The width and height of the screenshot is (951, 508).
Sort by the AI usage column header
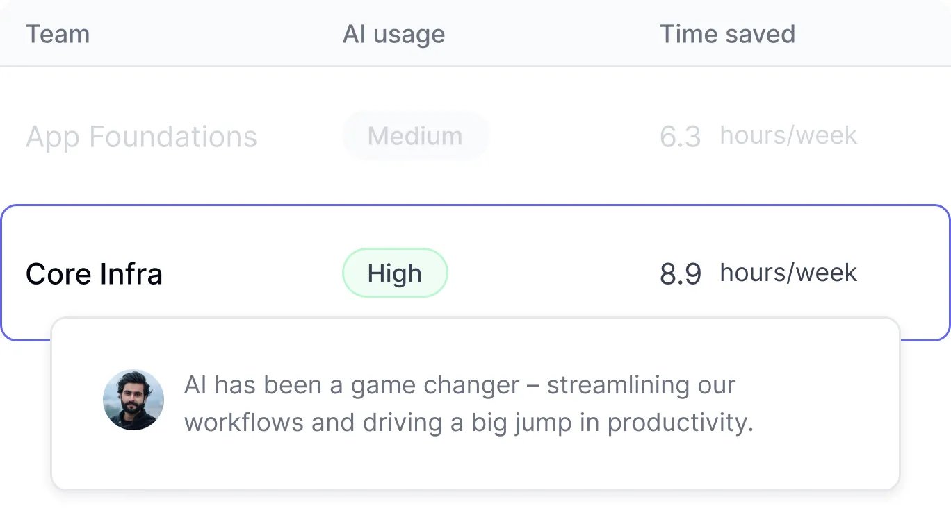[x=393, y=34]
